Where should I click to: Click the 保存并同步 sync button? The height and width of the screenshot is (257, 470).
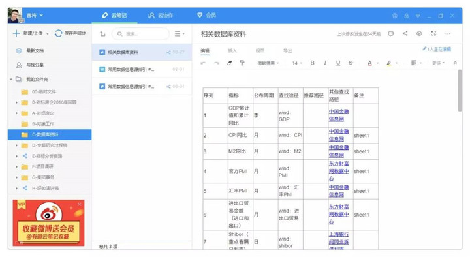click(70, 33)
